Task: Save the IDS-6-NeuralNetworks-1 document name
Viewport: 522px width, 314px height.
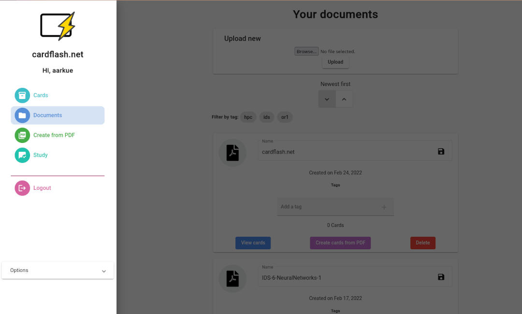Action: [440, 277]
